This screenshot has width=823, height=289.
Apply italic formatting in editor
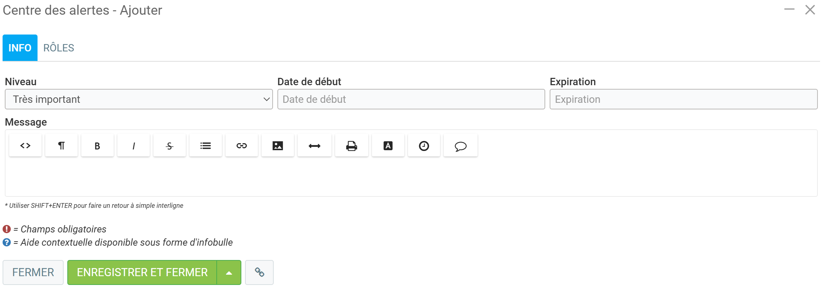(134, 146)
